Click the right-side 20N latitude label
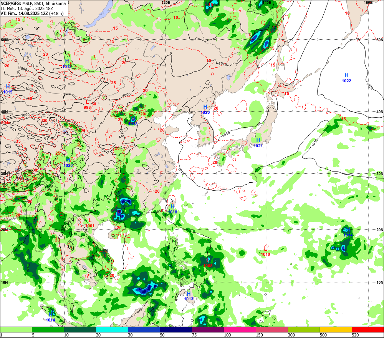The image size is (384, 338). click(x=380, y=230)
